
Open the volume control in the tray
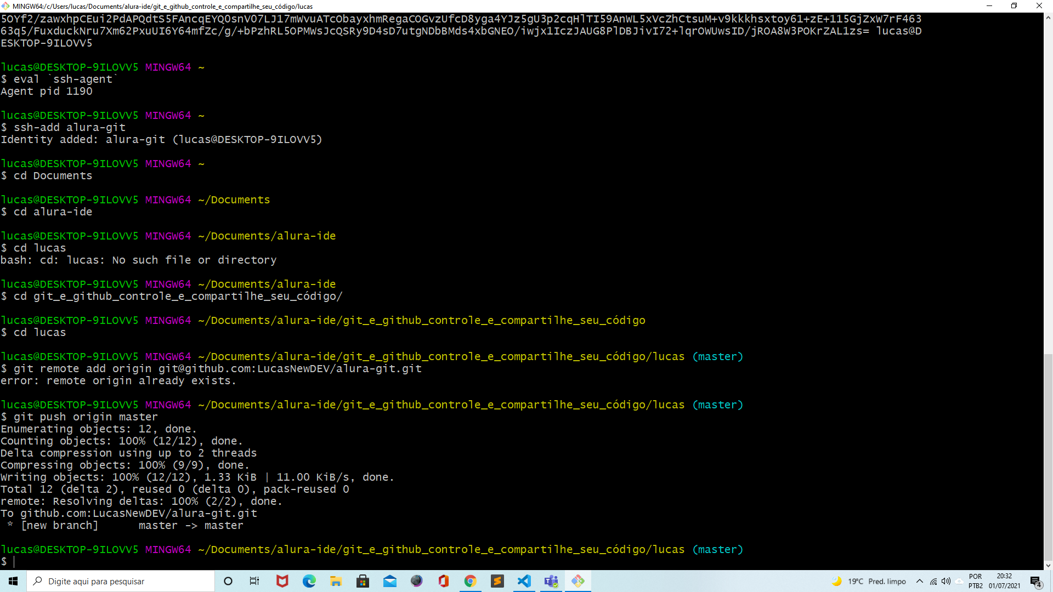946,581
